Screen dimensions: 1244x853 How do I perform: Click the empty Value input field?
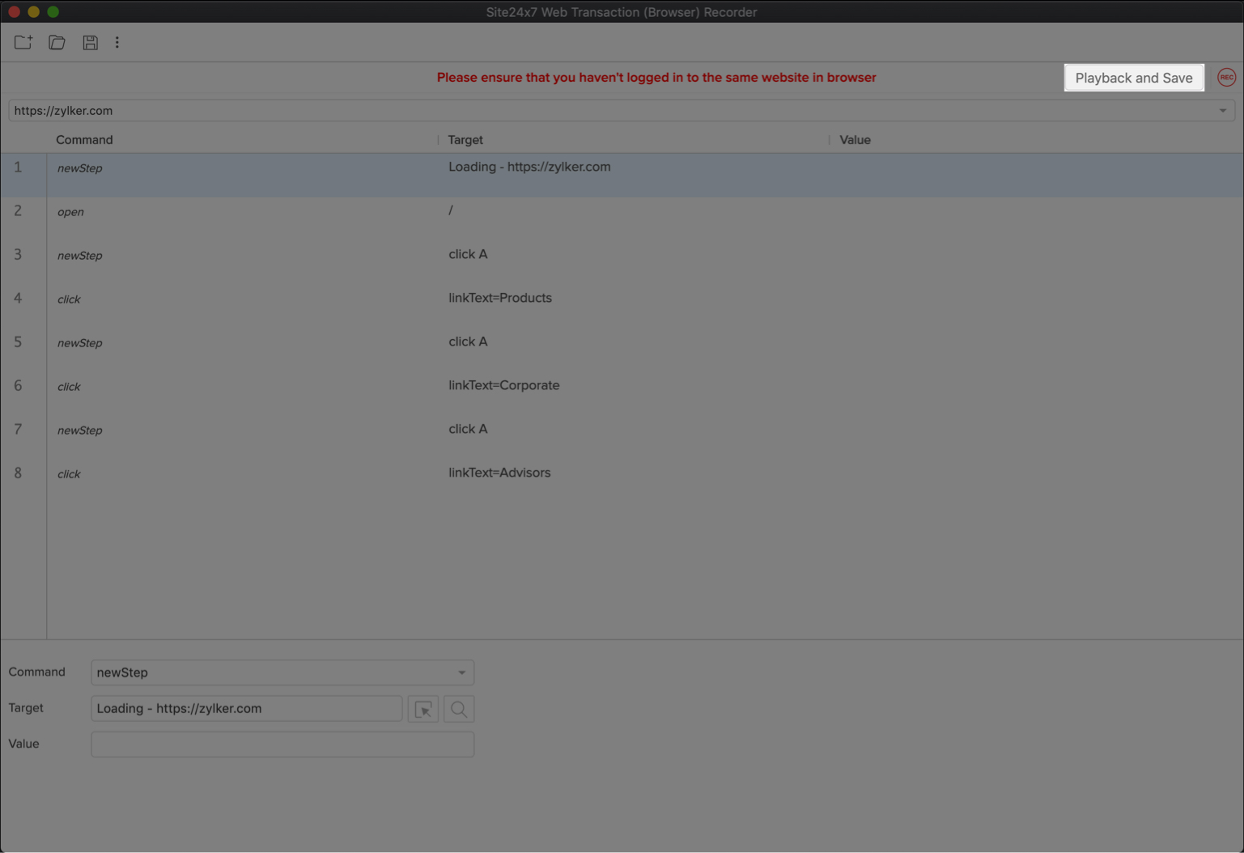[282, 744]
